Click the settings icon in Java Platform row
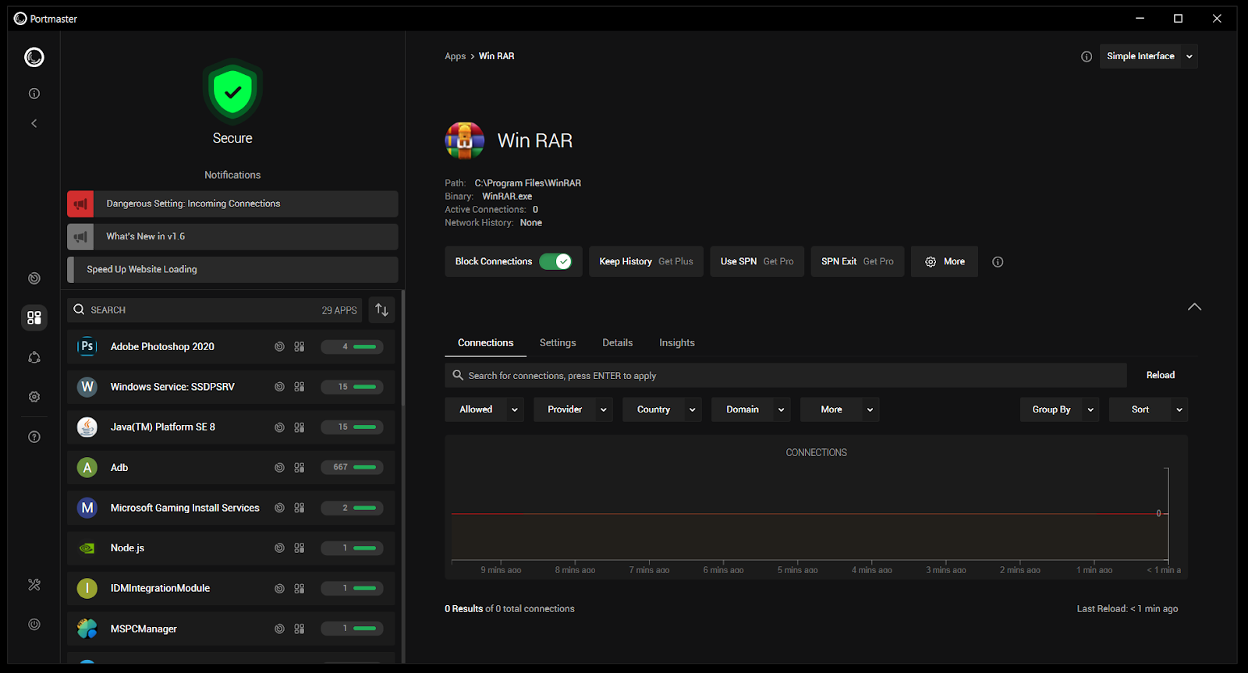The image size is (1248, 673). 300,427
